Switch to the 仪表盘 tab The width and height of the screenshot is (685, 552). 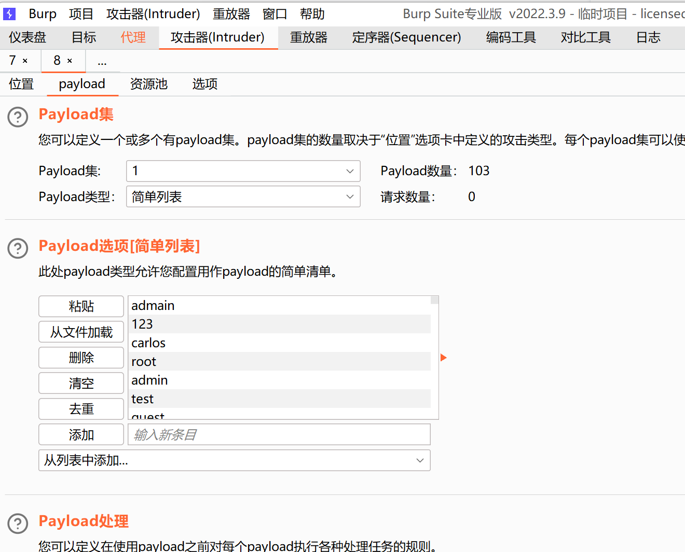pos(28,37)
